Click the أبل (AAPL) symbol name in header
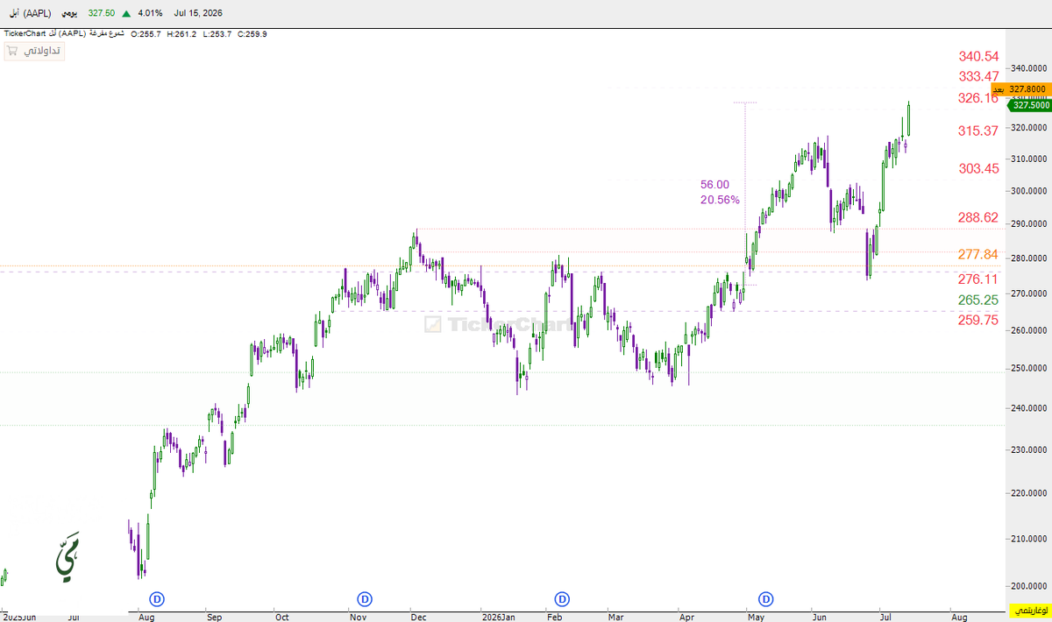This screenshot has width=1052, height=622. [x=28, y=14]
